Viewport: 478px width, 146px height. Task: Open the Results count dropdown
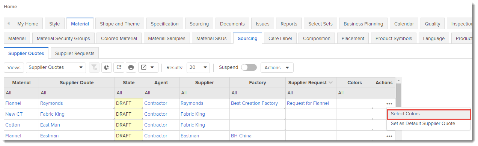coord(198,68)
